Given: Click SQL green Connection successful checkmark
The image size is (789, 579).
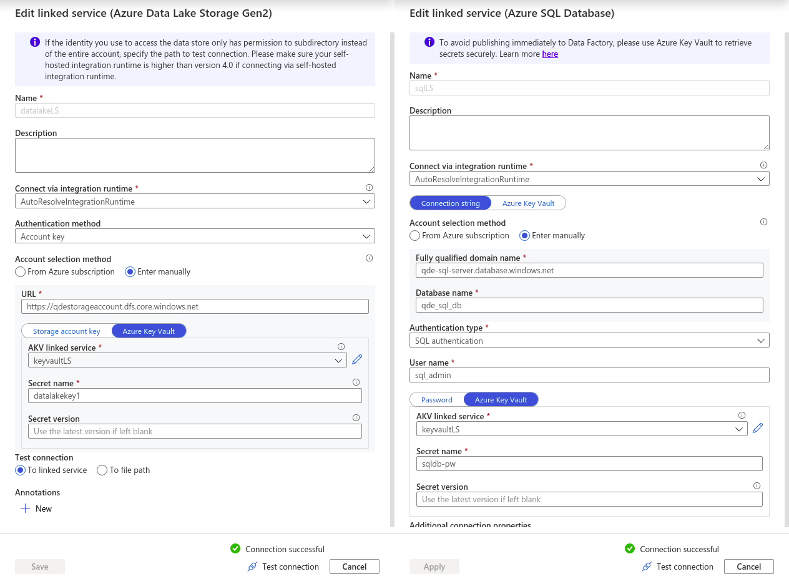Looking at the screenshot, I should click(630, 548).
